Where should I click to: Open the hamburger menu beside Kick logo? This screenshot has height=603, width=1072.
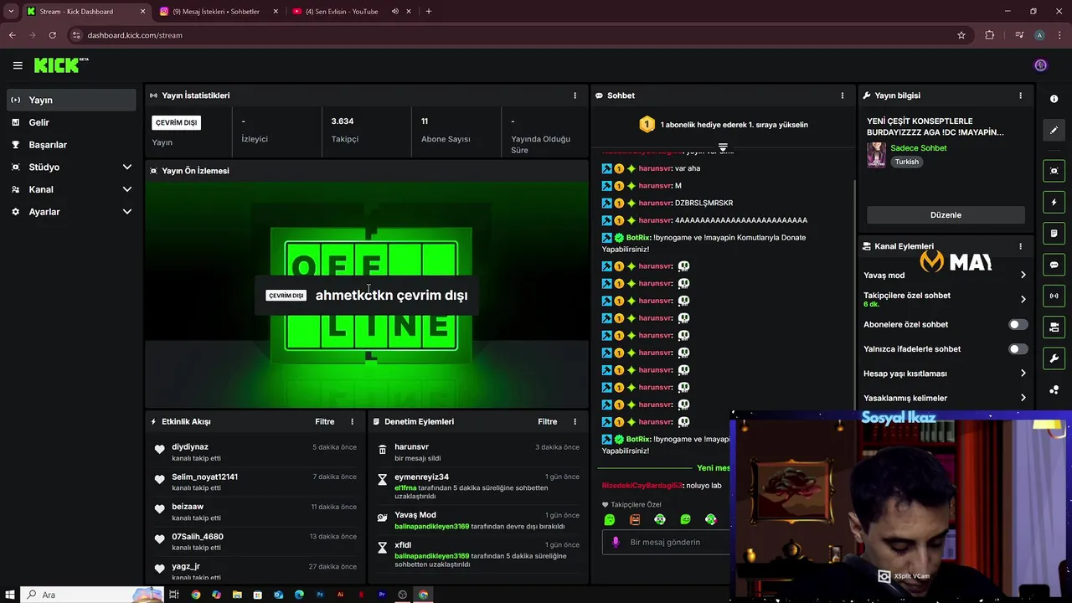(18, 65)
